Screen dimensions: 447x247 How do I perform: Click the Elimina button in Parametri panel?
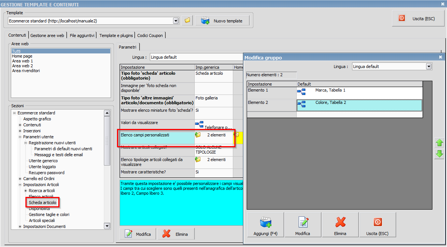176,234
